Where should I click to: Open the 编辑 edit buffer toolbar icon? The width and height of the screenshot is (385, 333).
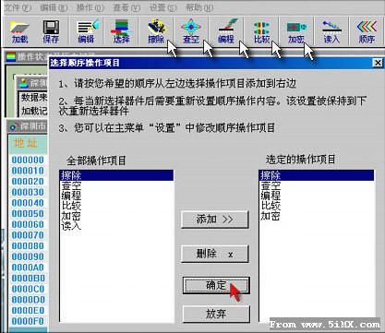point(87,31)
